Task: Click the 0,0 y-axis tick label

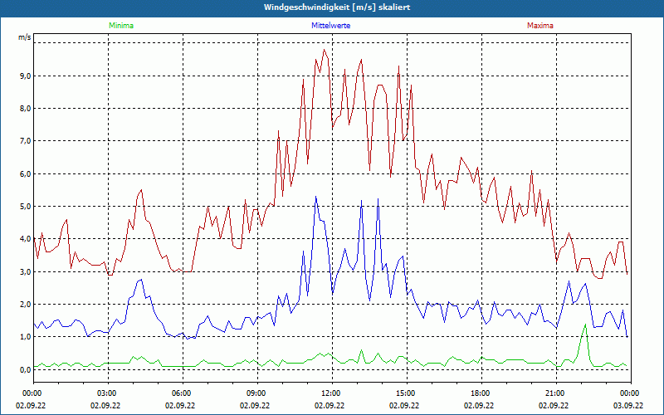Action: [x=25, y=369]
